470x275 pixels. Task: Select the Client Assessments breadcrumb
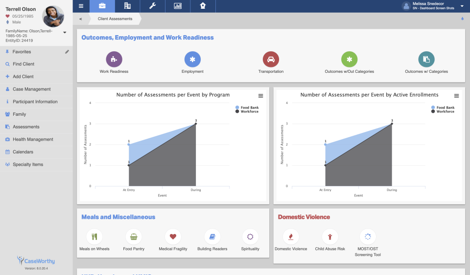(x=115, y=19)
